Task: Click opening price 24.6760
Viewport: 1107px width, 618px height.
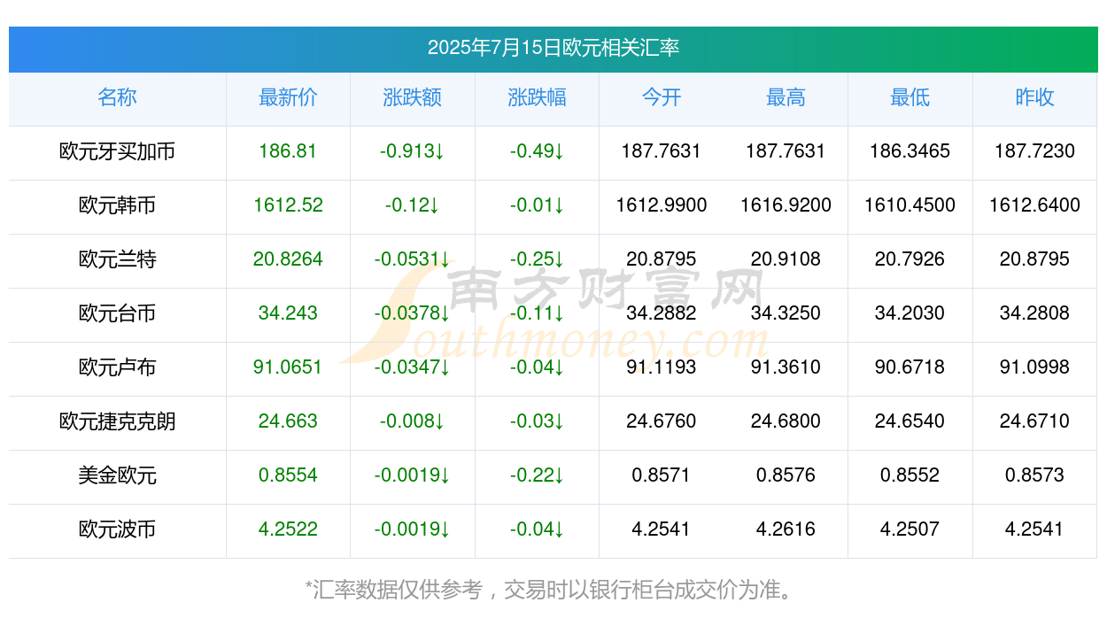Action: (662, 421)
